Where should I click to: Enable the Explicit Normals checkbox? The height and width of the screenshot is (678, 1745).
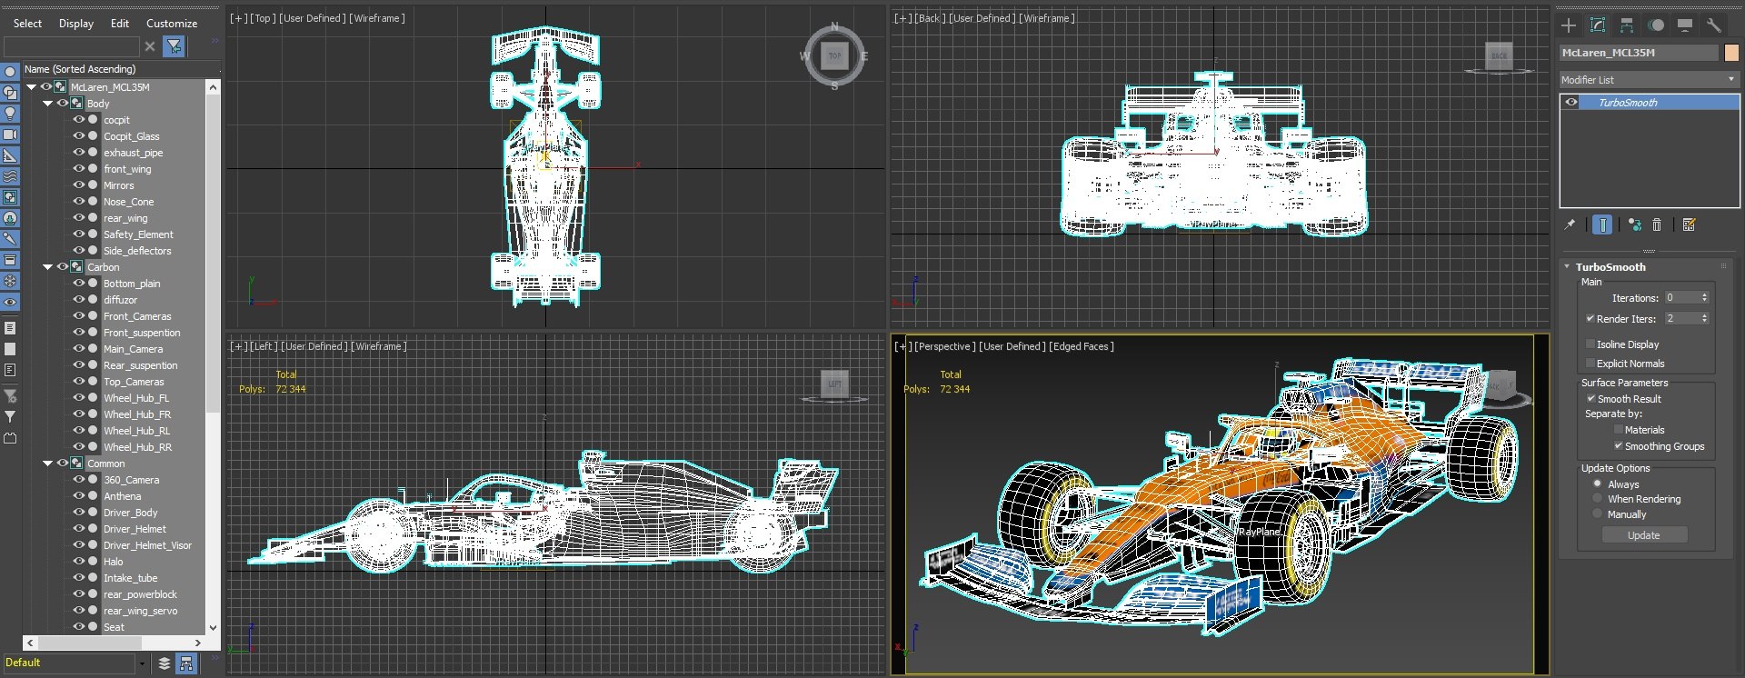pos(1590,363)
